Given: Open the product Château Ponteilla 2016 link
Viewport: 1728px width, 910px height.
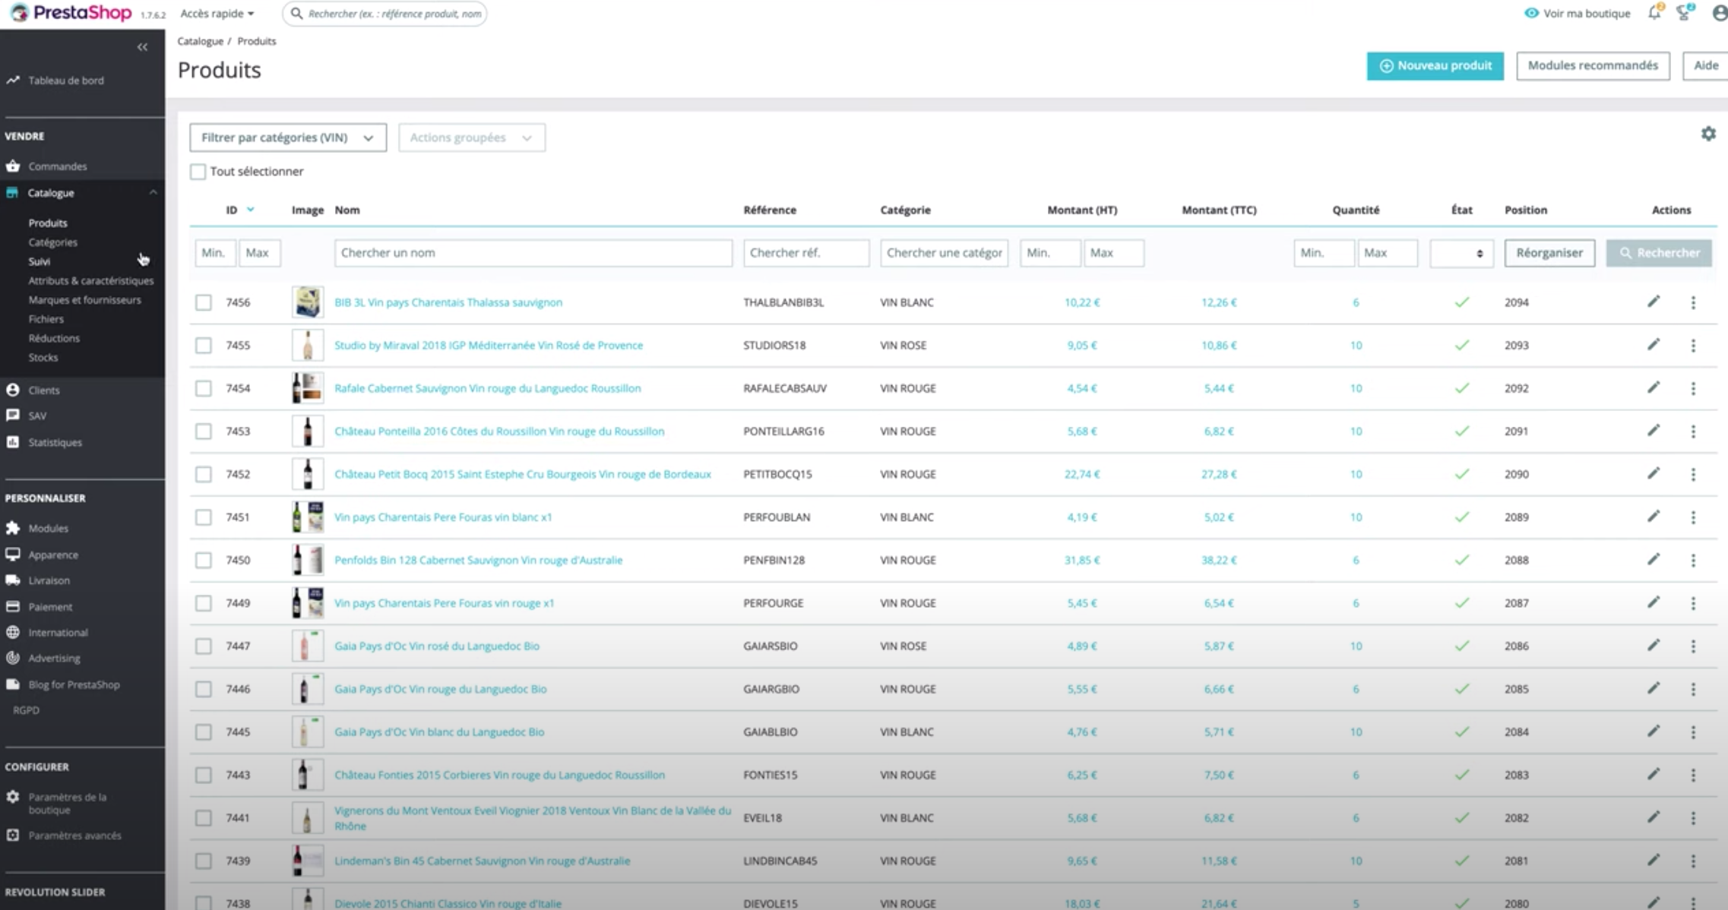Looking at the screenshot, I should pos(499,431).
